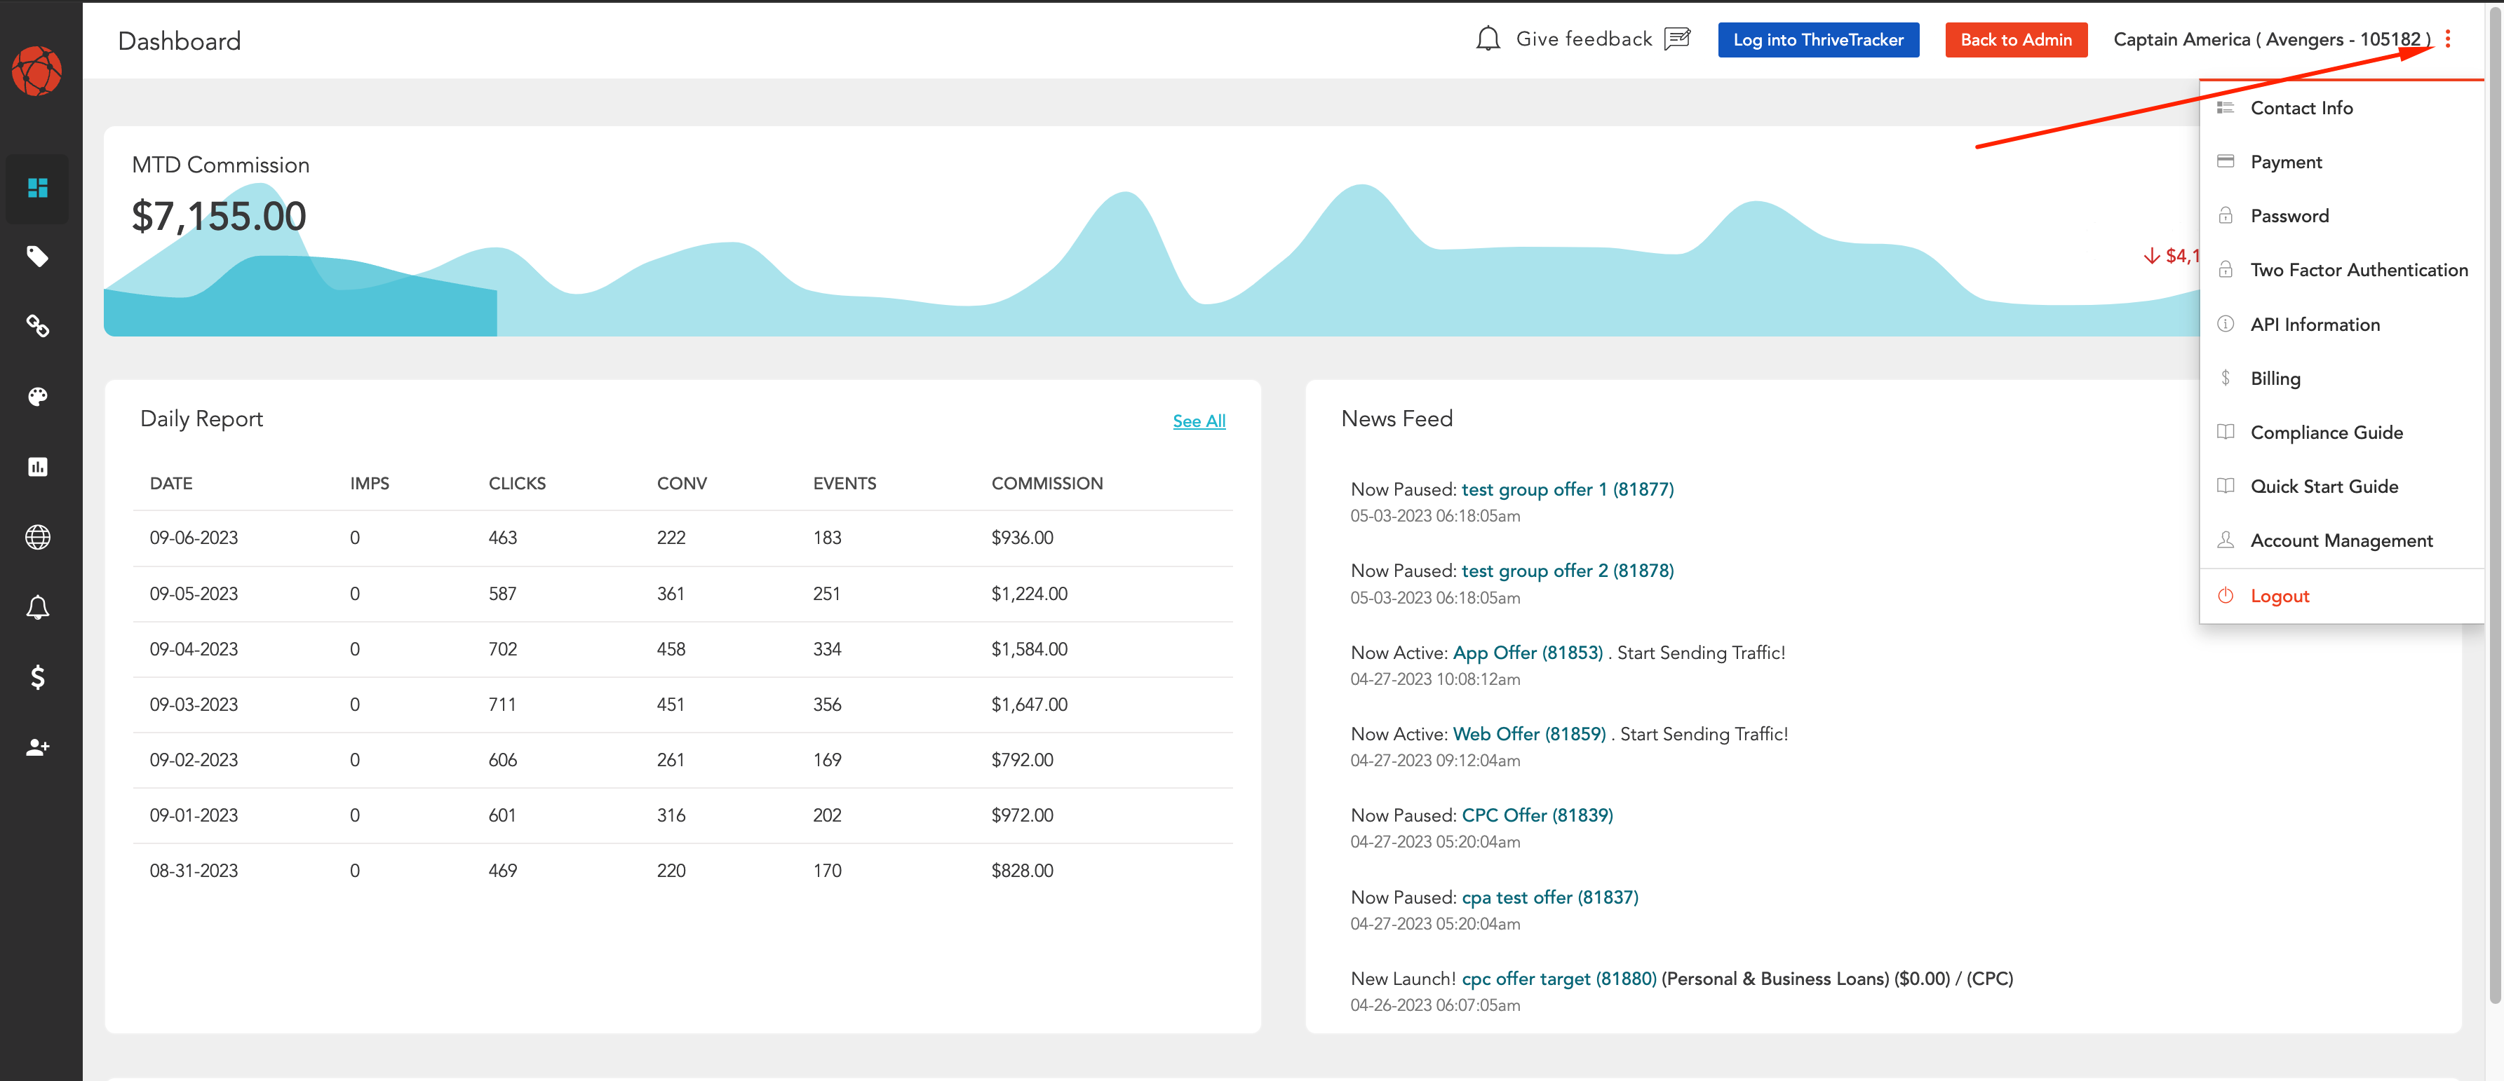Screen dimensions: 2504x1081
Task: Click the $1,647.00 commission cell
Action: tap(1028, 704)
